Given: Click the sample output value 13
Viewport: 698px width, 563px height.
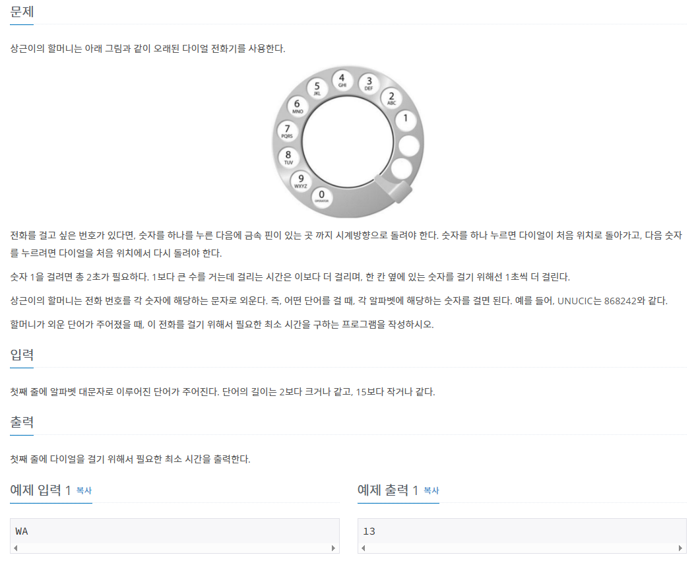Looking at the screenshot, I should click(369, 531).
